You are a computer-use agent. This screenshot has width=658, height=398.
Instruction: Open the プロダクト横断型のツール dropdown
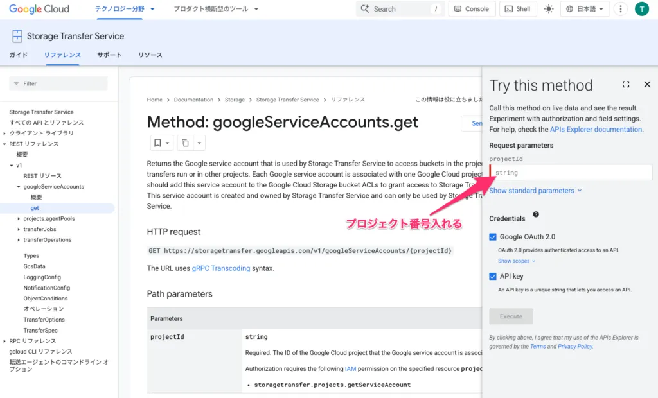[x=216, y=9]
